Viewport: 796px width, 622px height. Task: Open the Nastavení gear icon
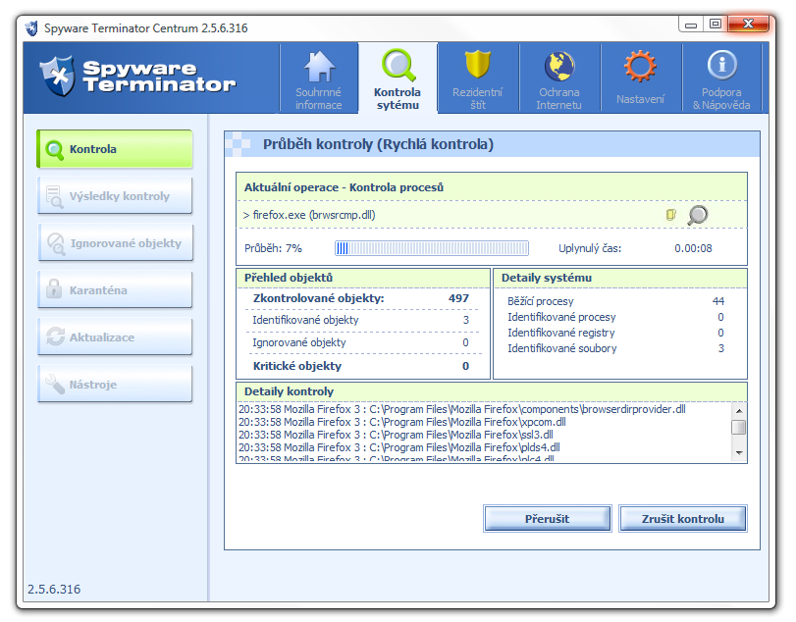tap(640, 66)
